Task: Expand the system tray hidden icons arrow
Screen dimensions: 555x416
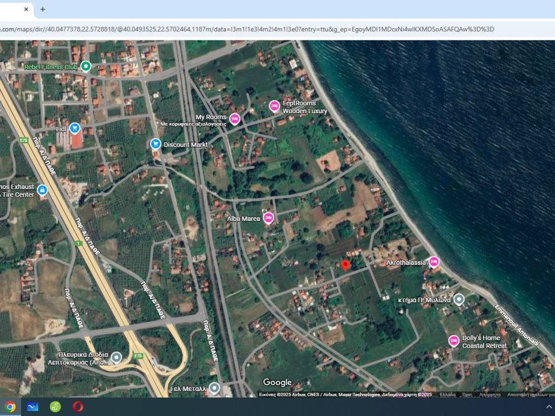Action: 549,407
